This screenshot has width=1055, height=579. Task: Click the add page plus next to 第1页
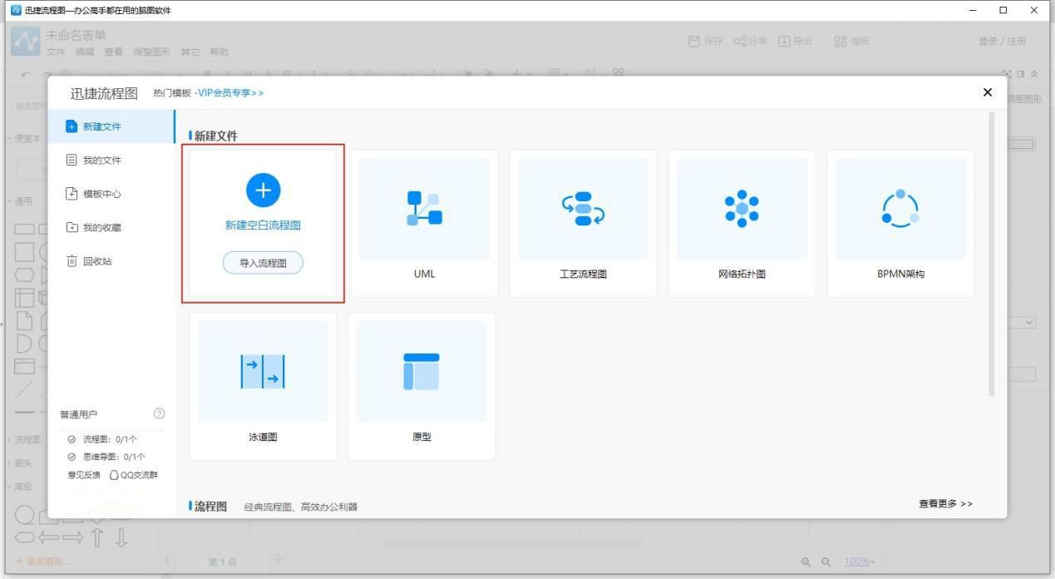(279, 560)
